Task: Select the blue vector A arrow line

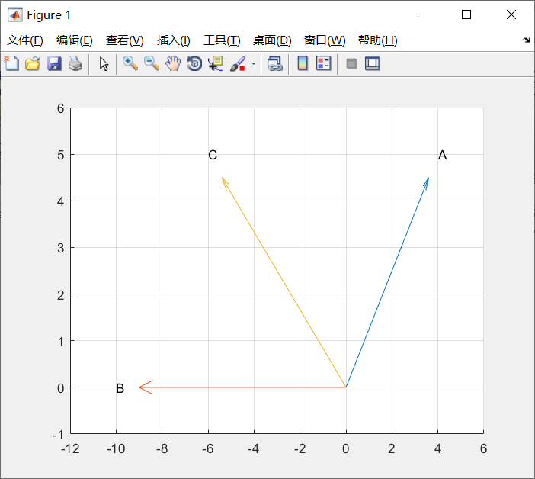Action: point(387,282)
